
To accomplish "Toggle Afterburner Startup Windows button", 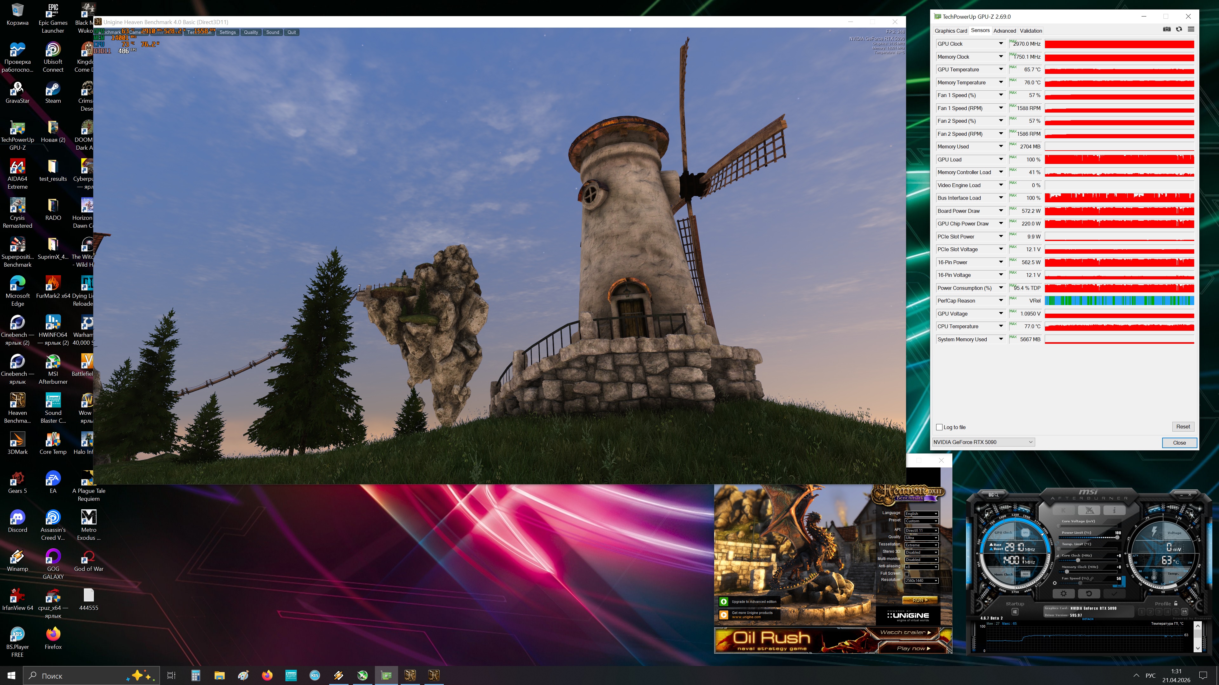I will 1015,612.
